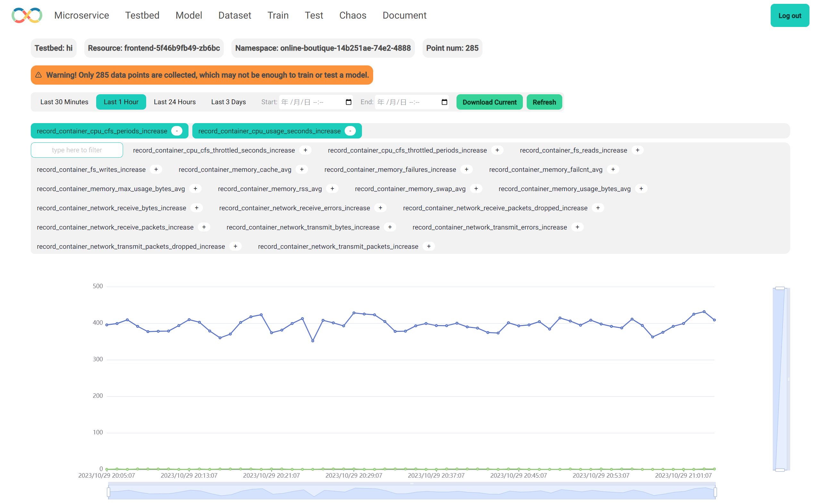Go to the Dataset page
This screenshot has height=503, width=821.
[x=235, y=15]
